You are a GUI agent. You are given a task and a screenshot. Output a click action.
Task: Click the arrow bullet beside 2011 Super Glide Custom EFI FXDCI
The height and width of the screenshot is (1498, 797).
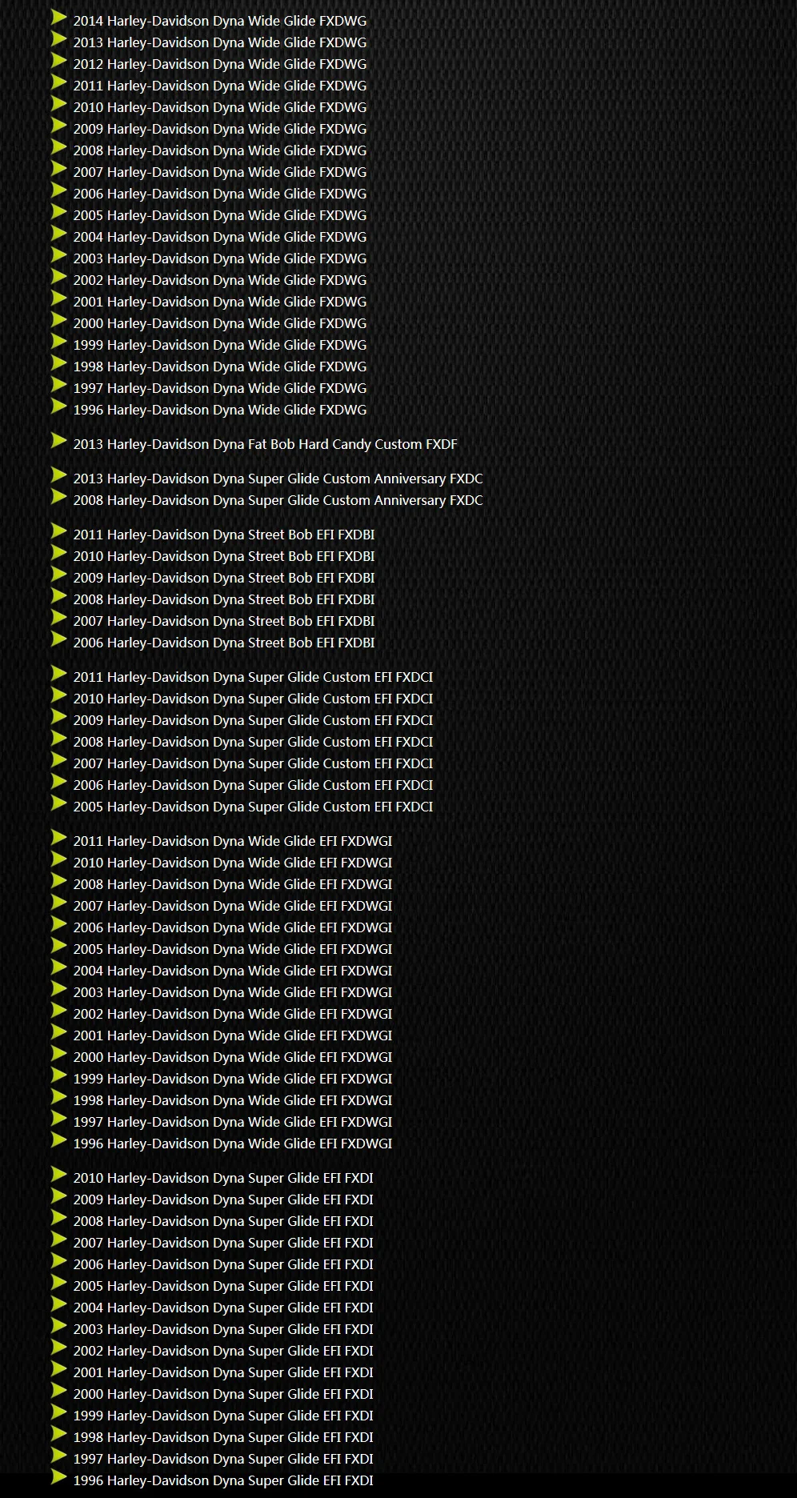click(x=59, y=673)
